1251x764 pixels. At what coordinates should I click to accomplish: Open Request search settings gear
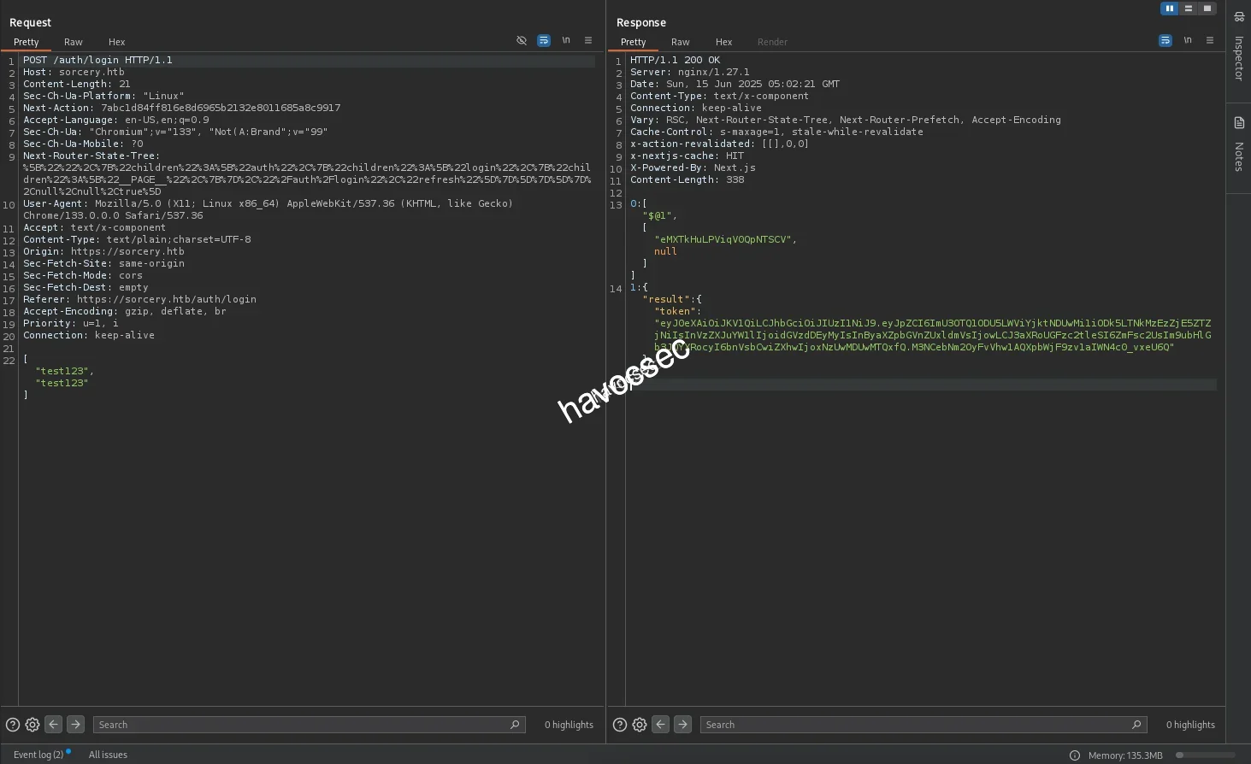click(32, 725)
